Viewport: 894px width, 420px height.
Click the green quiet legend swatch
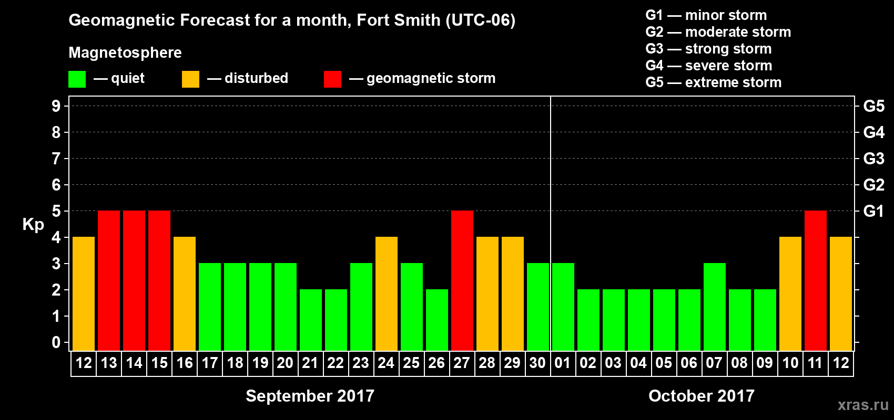[77, 79]
